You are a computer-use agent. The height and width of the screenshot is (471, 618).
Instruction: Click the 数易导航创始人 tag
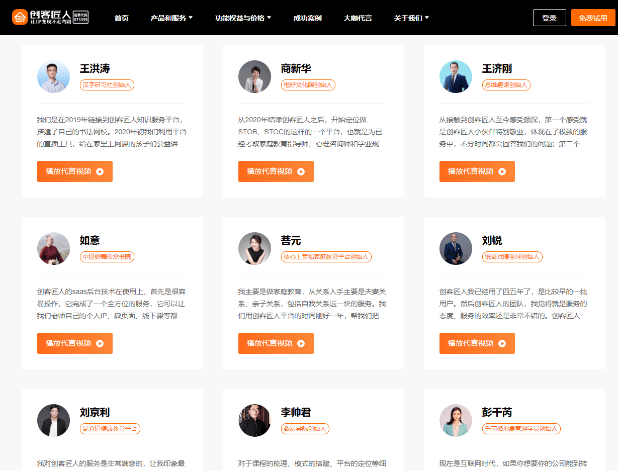tap(305, 429)
